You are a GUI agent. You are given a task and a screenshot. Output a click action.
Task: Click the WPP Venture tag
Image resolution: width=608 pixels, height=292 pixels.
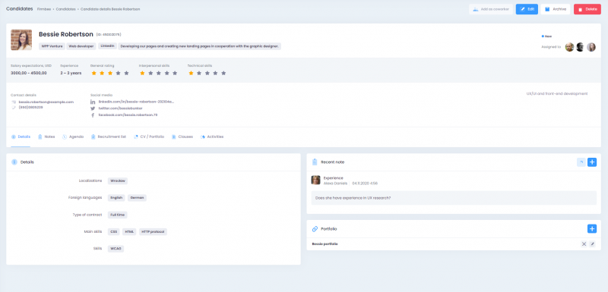(x=52, y=46)
